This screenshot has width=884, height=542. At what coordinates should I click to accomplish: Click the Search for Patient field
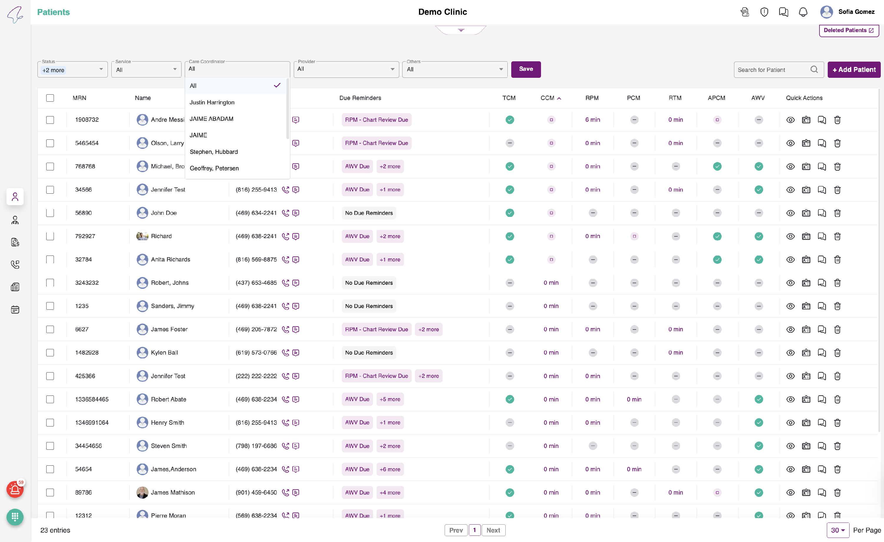pyautogui.click(x=771, y=70)
